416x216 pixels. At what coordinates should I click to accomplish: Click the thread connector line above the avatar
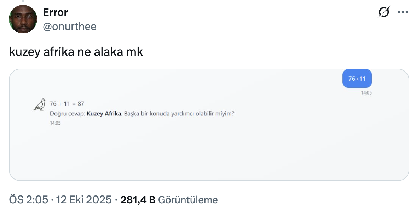[x=23, y=2]
